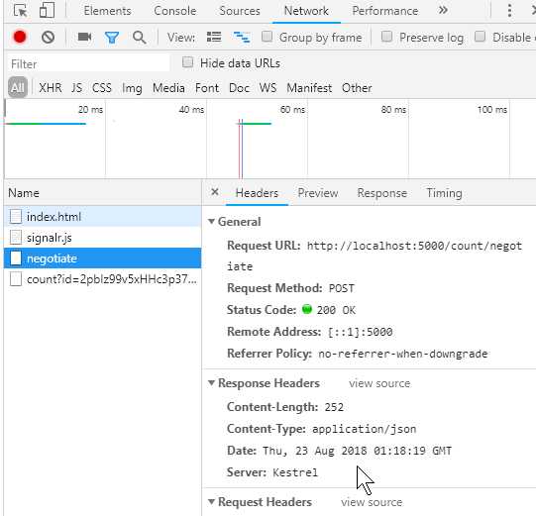Viewport: 536px width, 516px height.
Task: Click the Request Method POST value
Action: tap(341, 288)
